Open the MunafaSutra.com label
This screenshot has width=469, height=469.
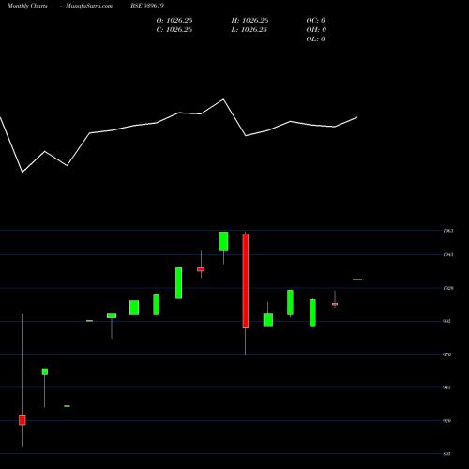click(x=89, y=6)
